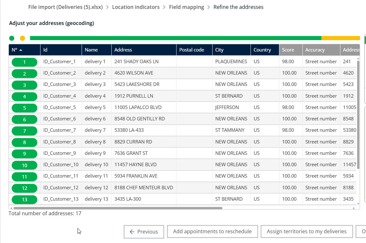Sort by Address column header
Screen dimensions: 366x243
(x=123, y=50)
